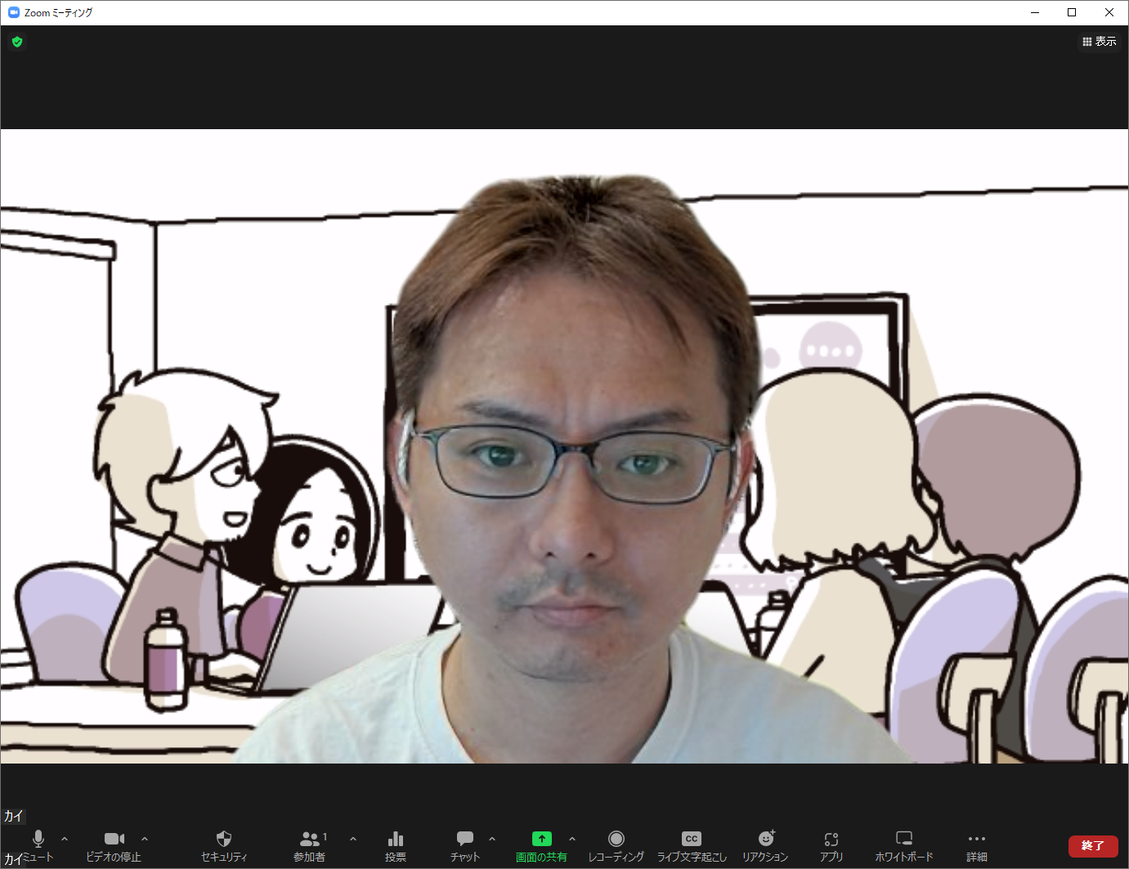Expand video options with camera chevron
The width and height of the screenshot is (1129, 869).
point(145,837)
